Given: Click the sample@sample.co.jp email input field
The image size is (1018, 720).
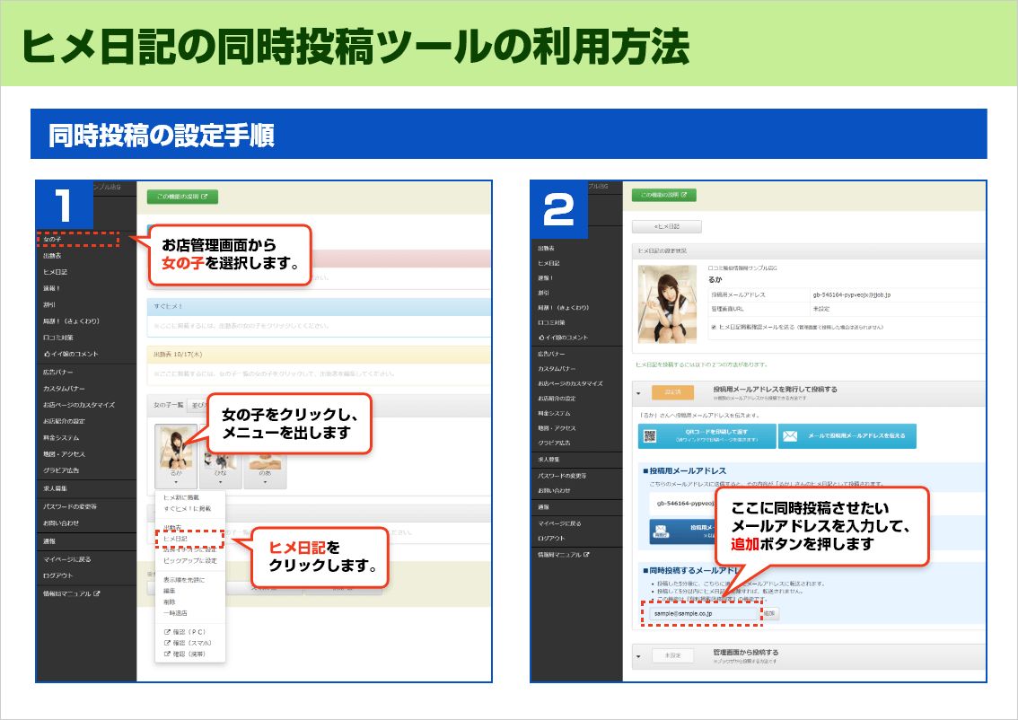Looking at the screenshot, I should (704, 613).
